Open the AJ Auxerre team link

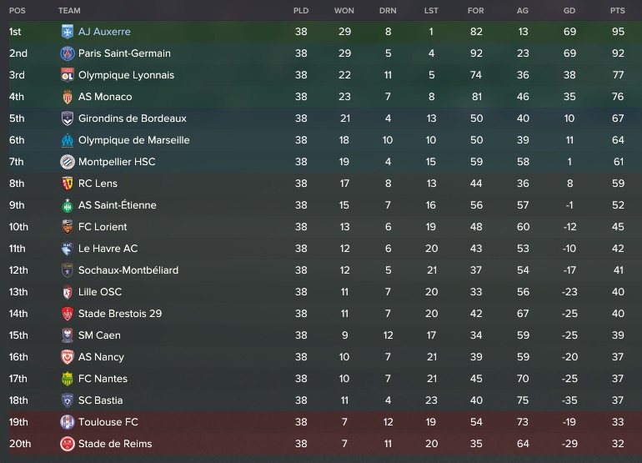pyautogui.click(x=104, y=32)
